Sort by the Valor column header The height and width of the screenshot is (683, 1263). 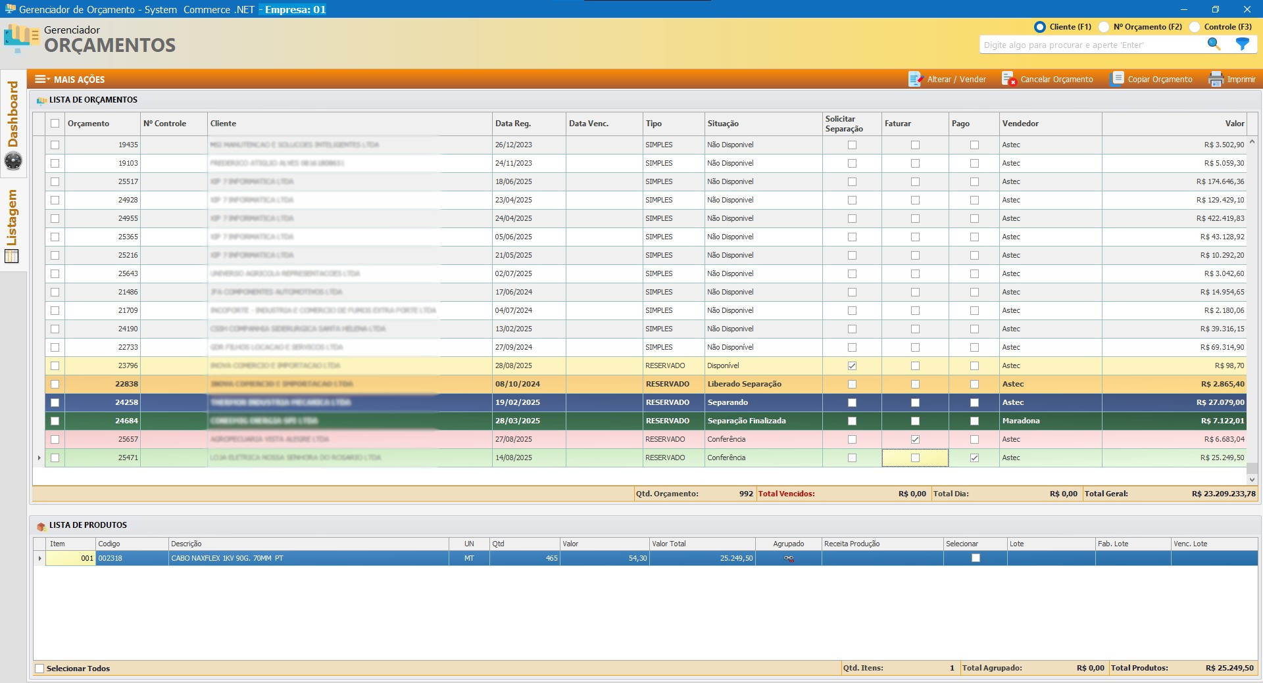(x=1234, y=124)
